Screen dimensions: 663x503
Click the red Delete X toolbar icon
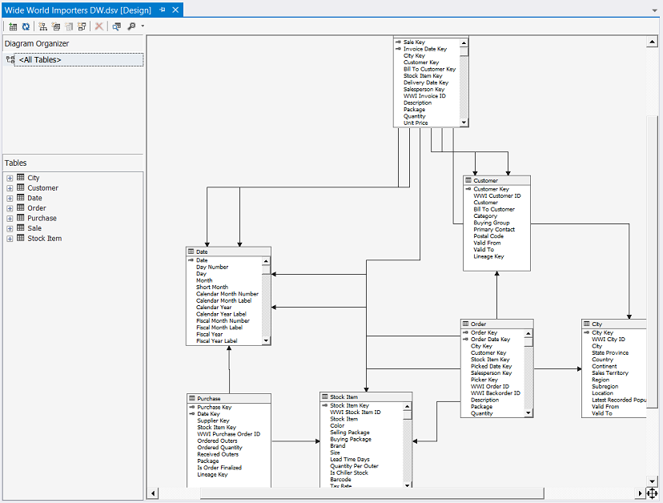click(x=99, y=26)
